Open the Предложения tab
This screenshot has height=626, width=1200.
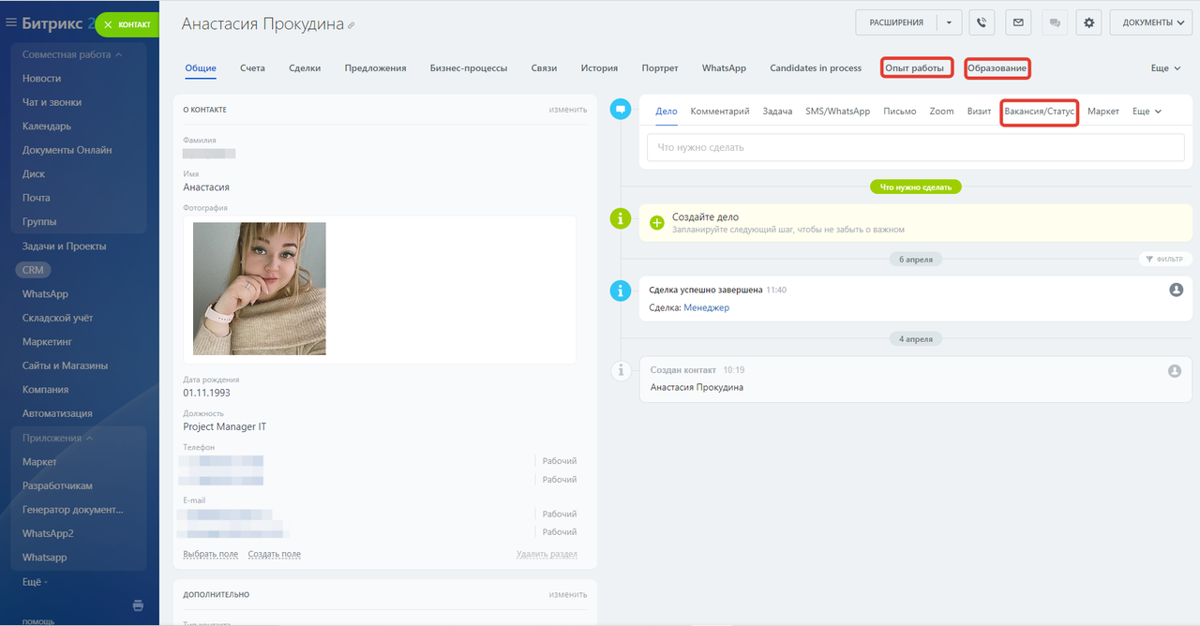click(x=375, y=68)
